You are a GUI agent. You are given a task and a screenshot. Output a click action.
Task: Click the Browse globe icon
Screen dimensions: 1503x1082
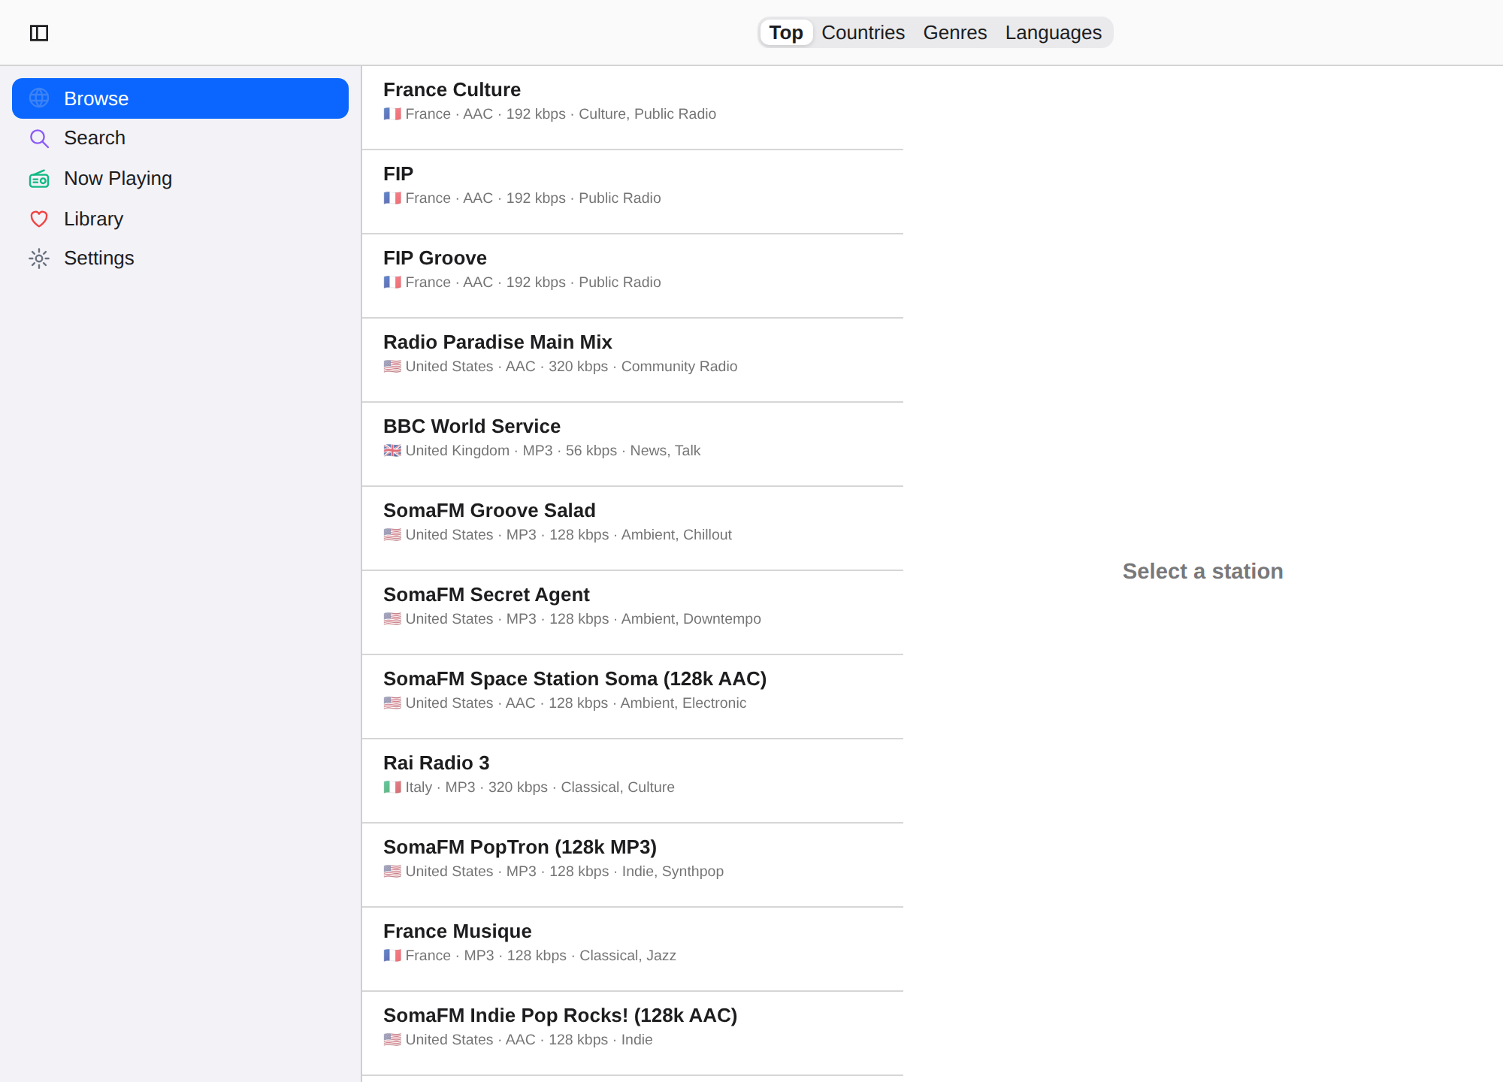(x=39, y=98)
